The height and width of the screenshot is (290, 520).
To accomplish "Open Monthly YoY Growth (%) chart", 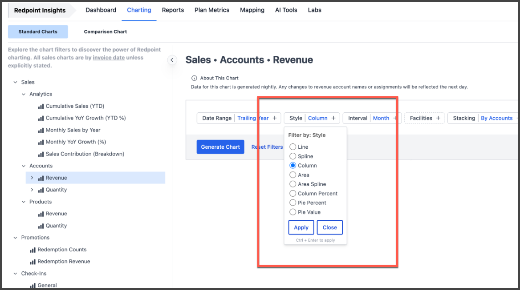I will [76, 142].
